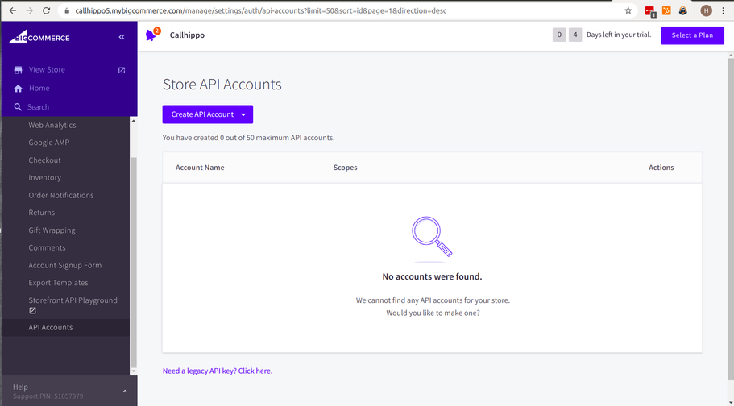This screenshot has height=406, width=734.
Task: Click the View Store storefront icon
Action: [x=18, y=70]
